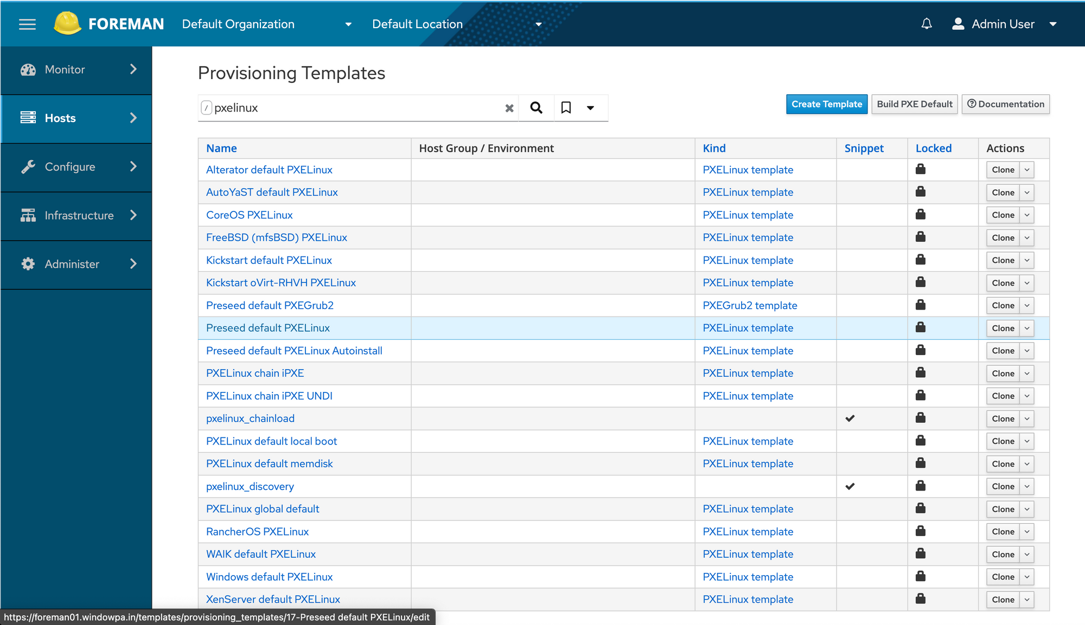
Task: Click the hamburger menu icon
Action: pos(27,24)
